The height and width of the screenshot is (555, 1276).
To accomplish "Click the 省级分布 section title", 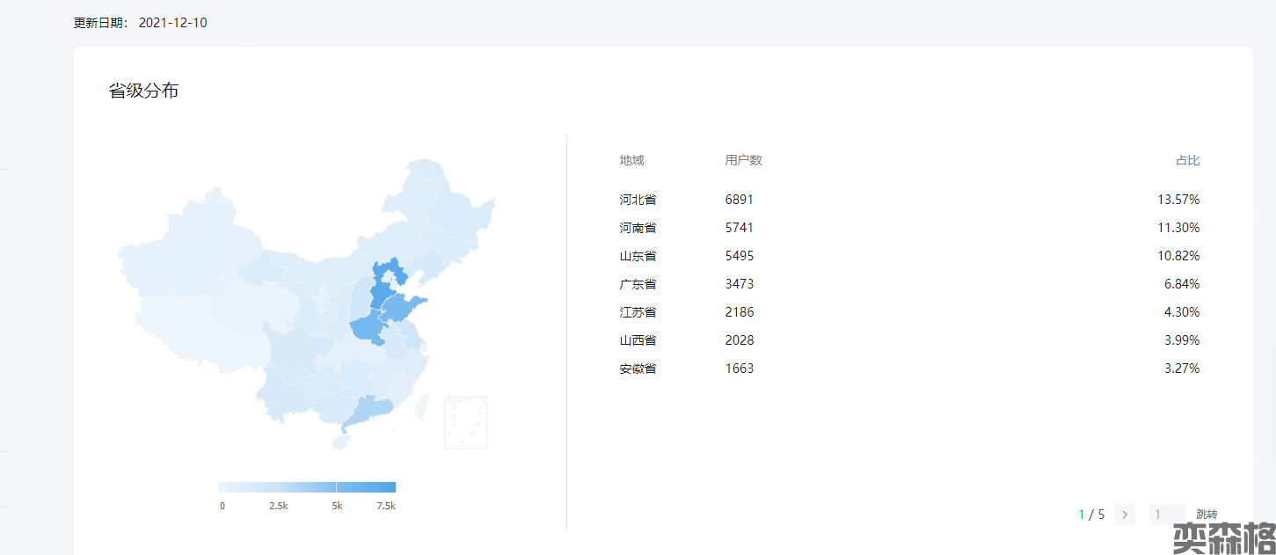I will point(143,91).
